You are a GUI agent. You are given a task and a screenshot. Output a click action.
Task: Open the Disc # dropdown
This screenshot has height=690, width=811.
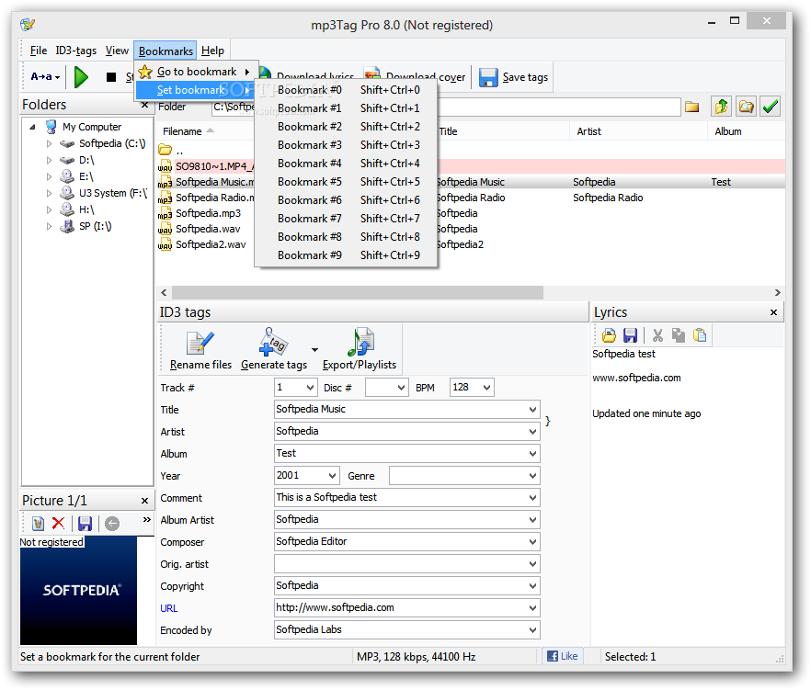[401, 388]
